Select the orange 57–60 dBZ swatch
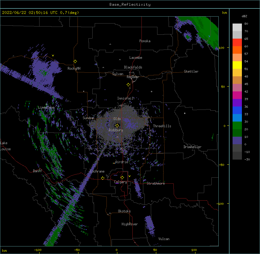 tap(237, 50)
